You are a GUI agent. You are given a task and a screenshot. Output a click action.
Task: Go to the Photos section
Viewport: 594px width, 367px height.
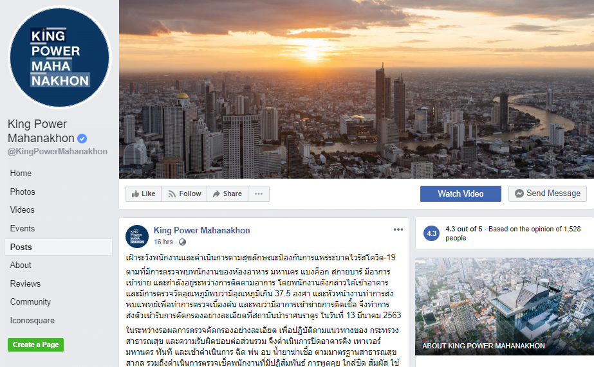point(23,192)
